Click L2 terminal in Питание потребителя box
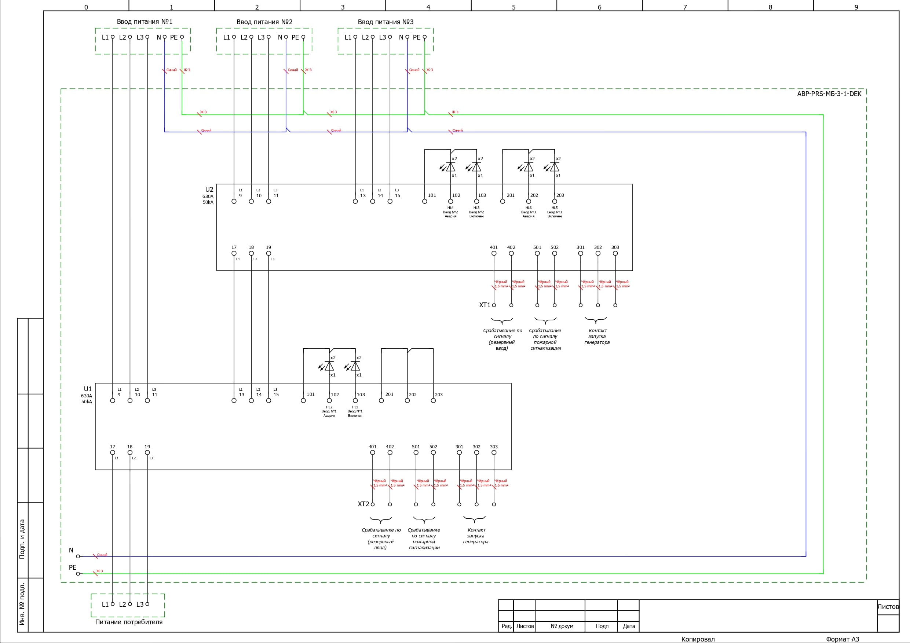910x643 pixels. (129, 604)
